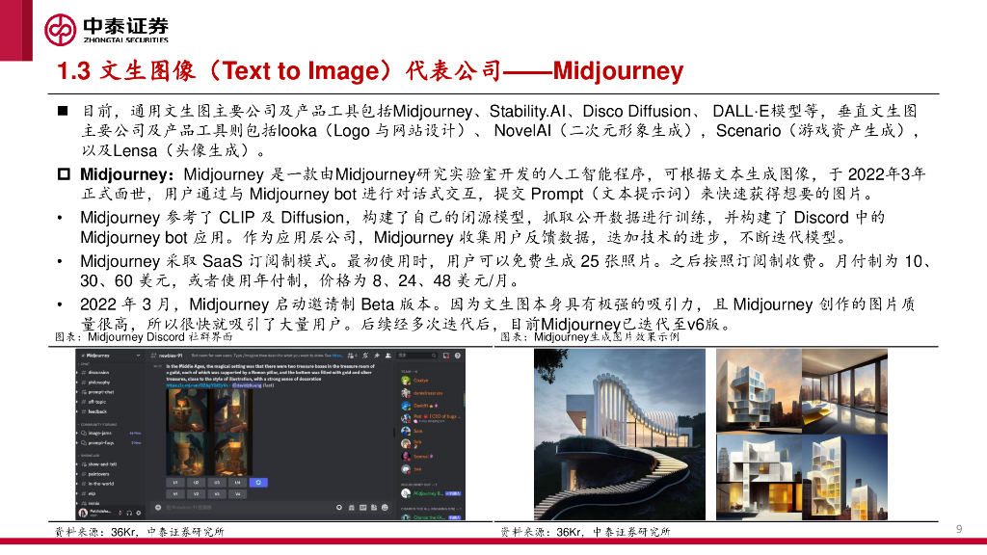This screenshot has height=555, width=987.
Task: Collapse the SHOWCASE category
Action: tap(90, 456)
